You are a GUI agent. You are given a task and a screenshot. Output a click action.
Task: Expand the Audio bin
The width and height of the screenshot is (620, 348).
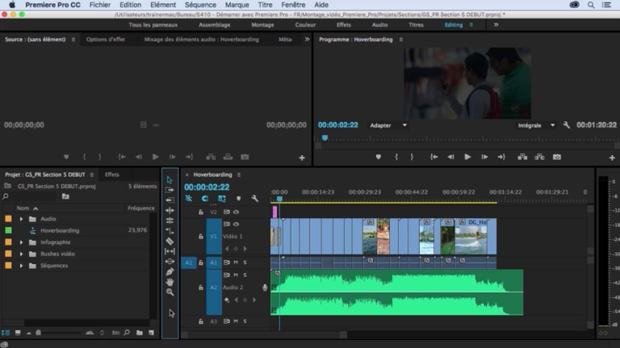pyautogui.click(x=21, y=219)
